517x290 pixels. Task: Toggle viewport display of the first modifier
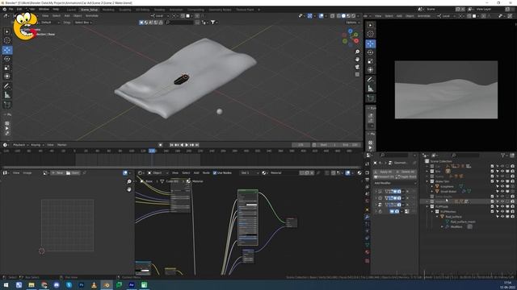pyautogui.click(x=395, y=192)
